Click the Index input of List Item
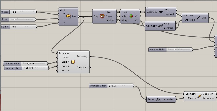This screenshot has height=111, width=217. tap(124, 16)
